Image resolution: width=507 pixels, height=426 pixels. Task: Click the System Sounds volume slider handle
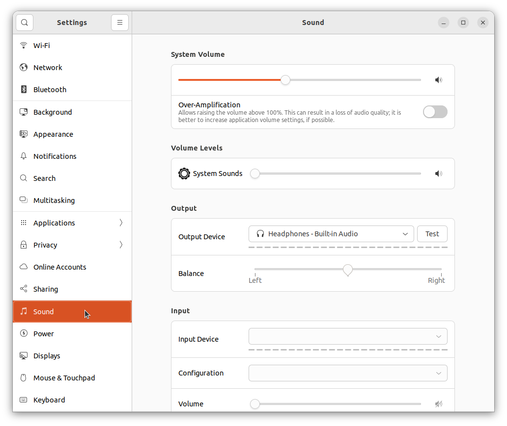coord(255,174)
